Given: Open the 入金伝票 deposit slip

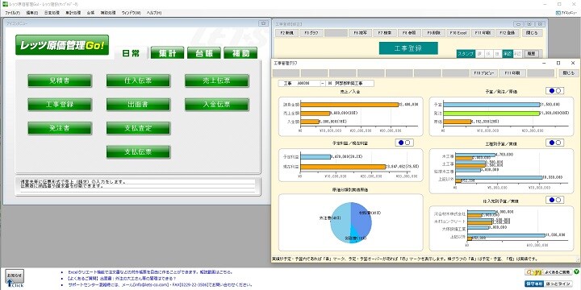Looking at the screenshot, I should coord(217,104).
